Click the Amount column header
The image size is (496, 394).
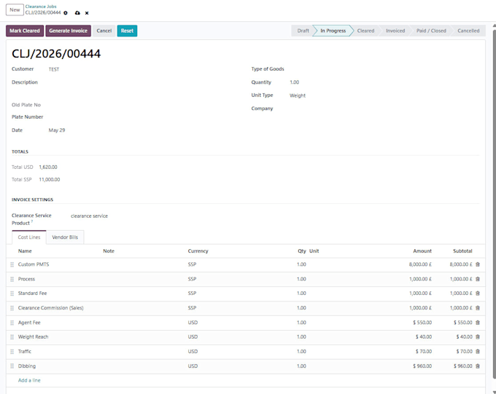point(422,251)
